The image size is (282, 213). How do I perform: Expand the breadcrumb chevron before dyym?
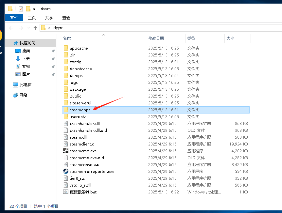tap(49, 28)
